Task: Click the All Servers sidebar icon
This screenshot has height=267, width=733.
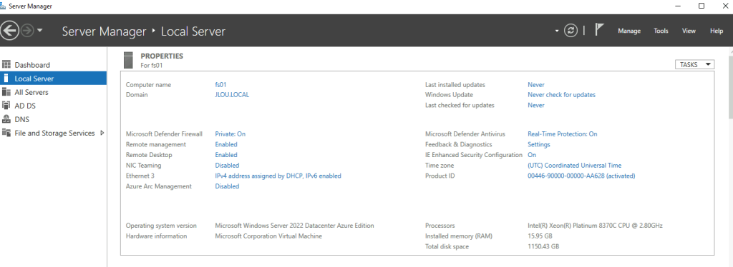Action: click(x=6, y=92)
